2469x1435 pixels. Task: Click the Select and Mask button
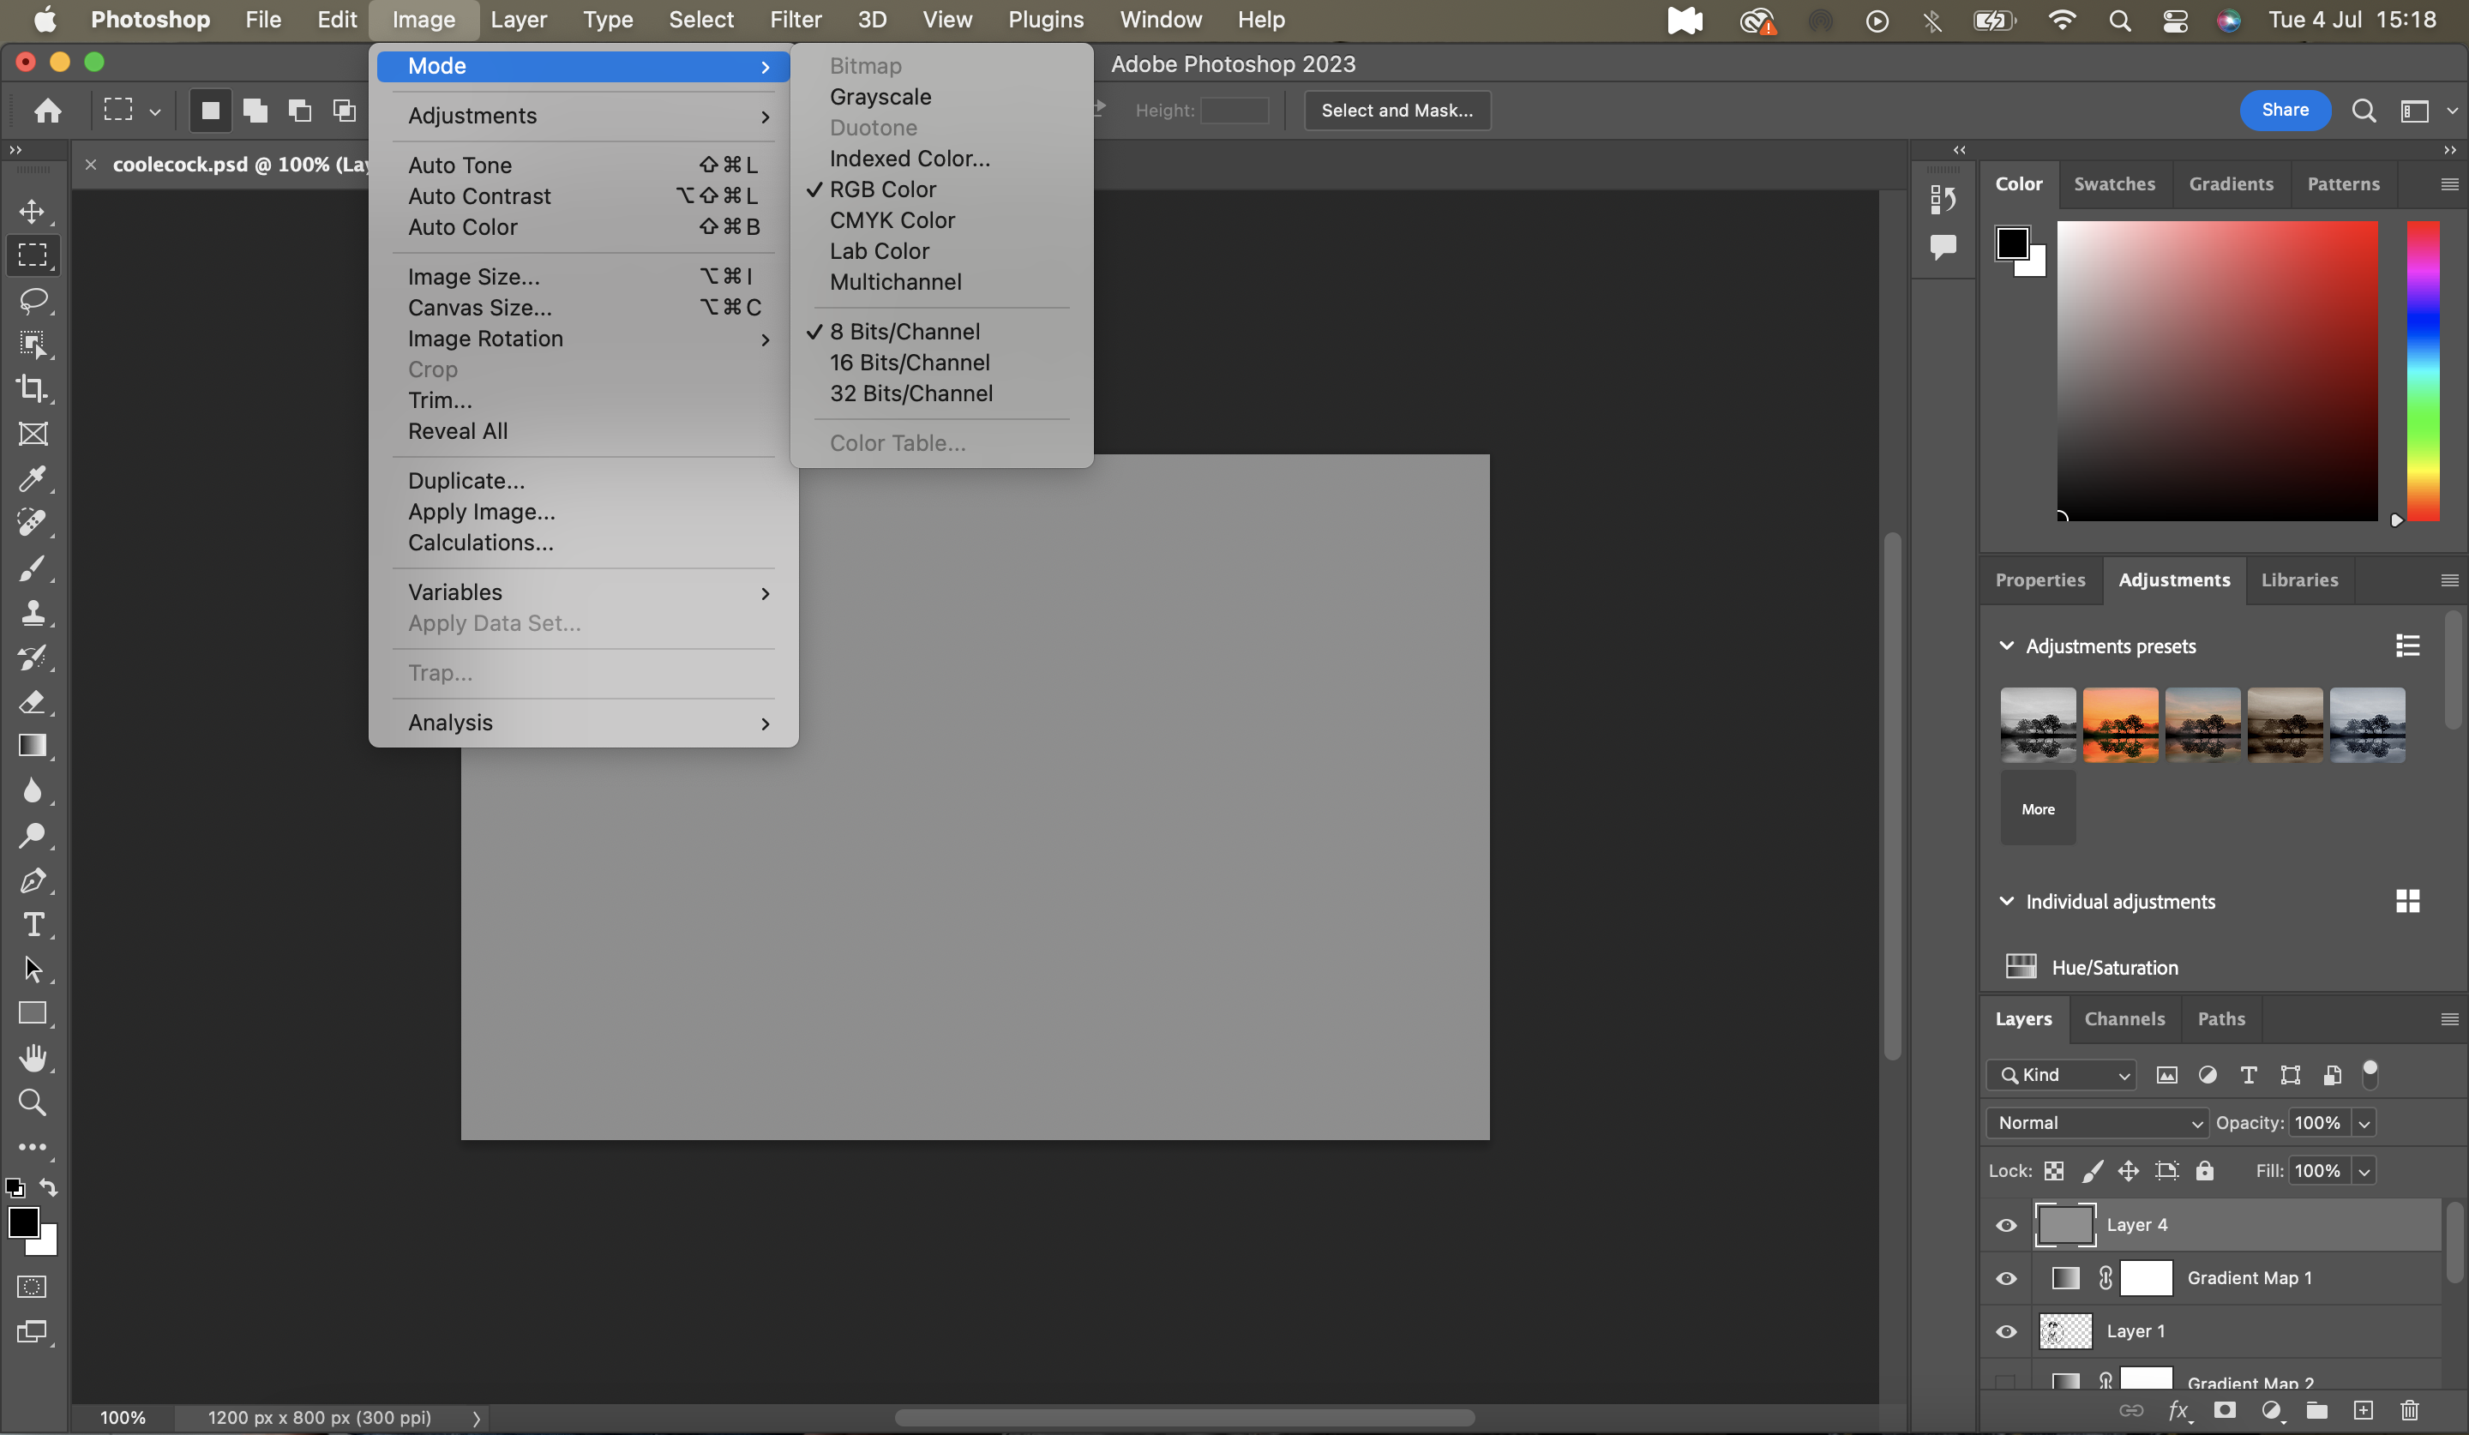click(x=1397, y=110)
